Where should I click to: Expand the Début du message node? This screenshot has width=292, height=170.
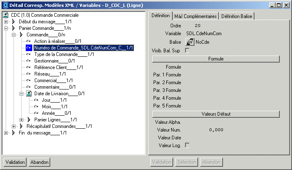click(6, 22)
